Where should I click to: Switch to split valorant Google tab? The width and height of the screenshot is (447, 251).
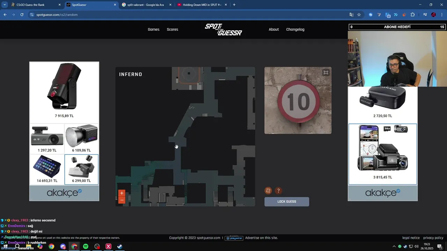coord(146,5)
